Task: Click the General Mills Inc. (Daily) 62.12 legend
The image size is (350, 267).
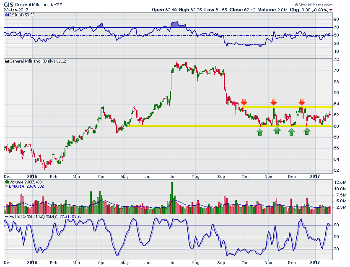Action: (38, 61)
